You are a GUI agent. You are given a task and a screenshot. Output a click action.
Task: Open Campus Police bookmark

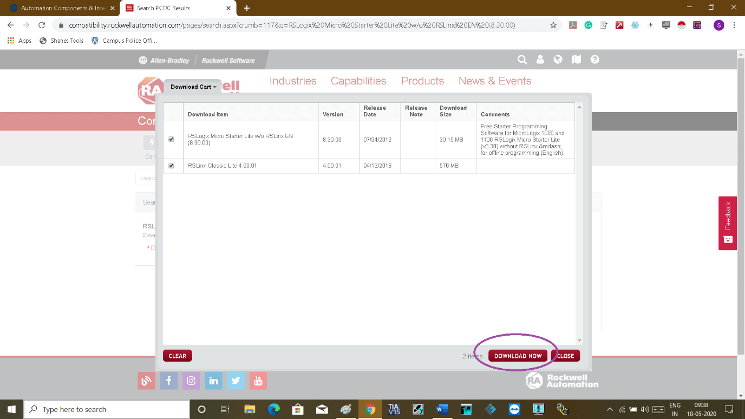click(124, 41)
